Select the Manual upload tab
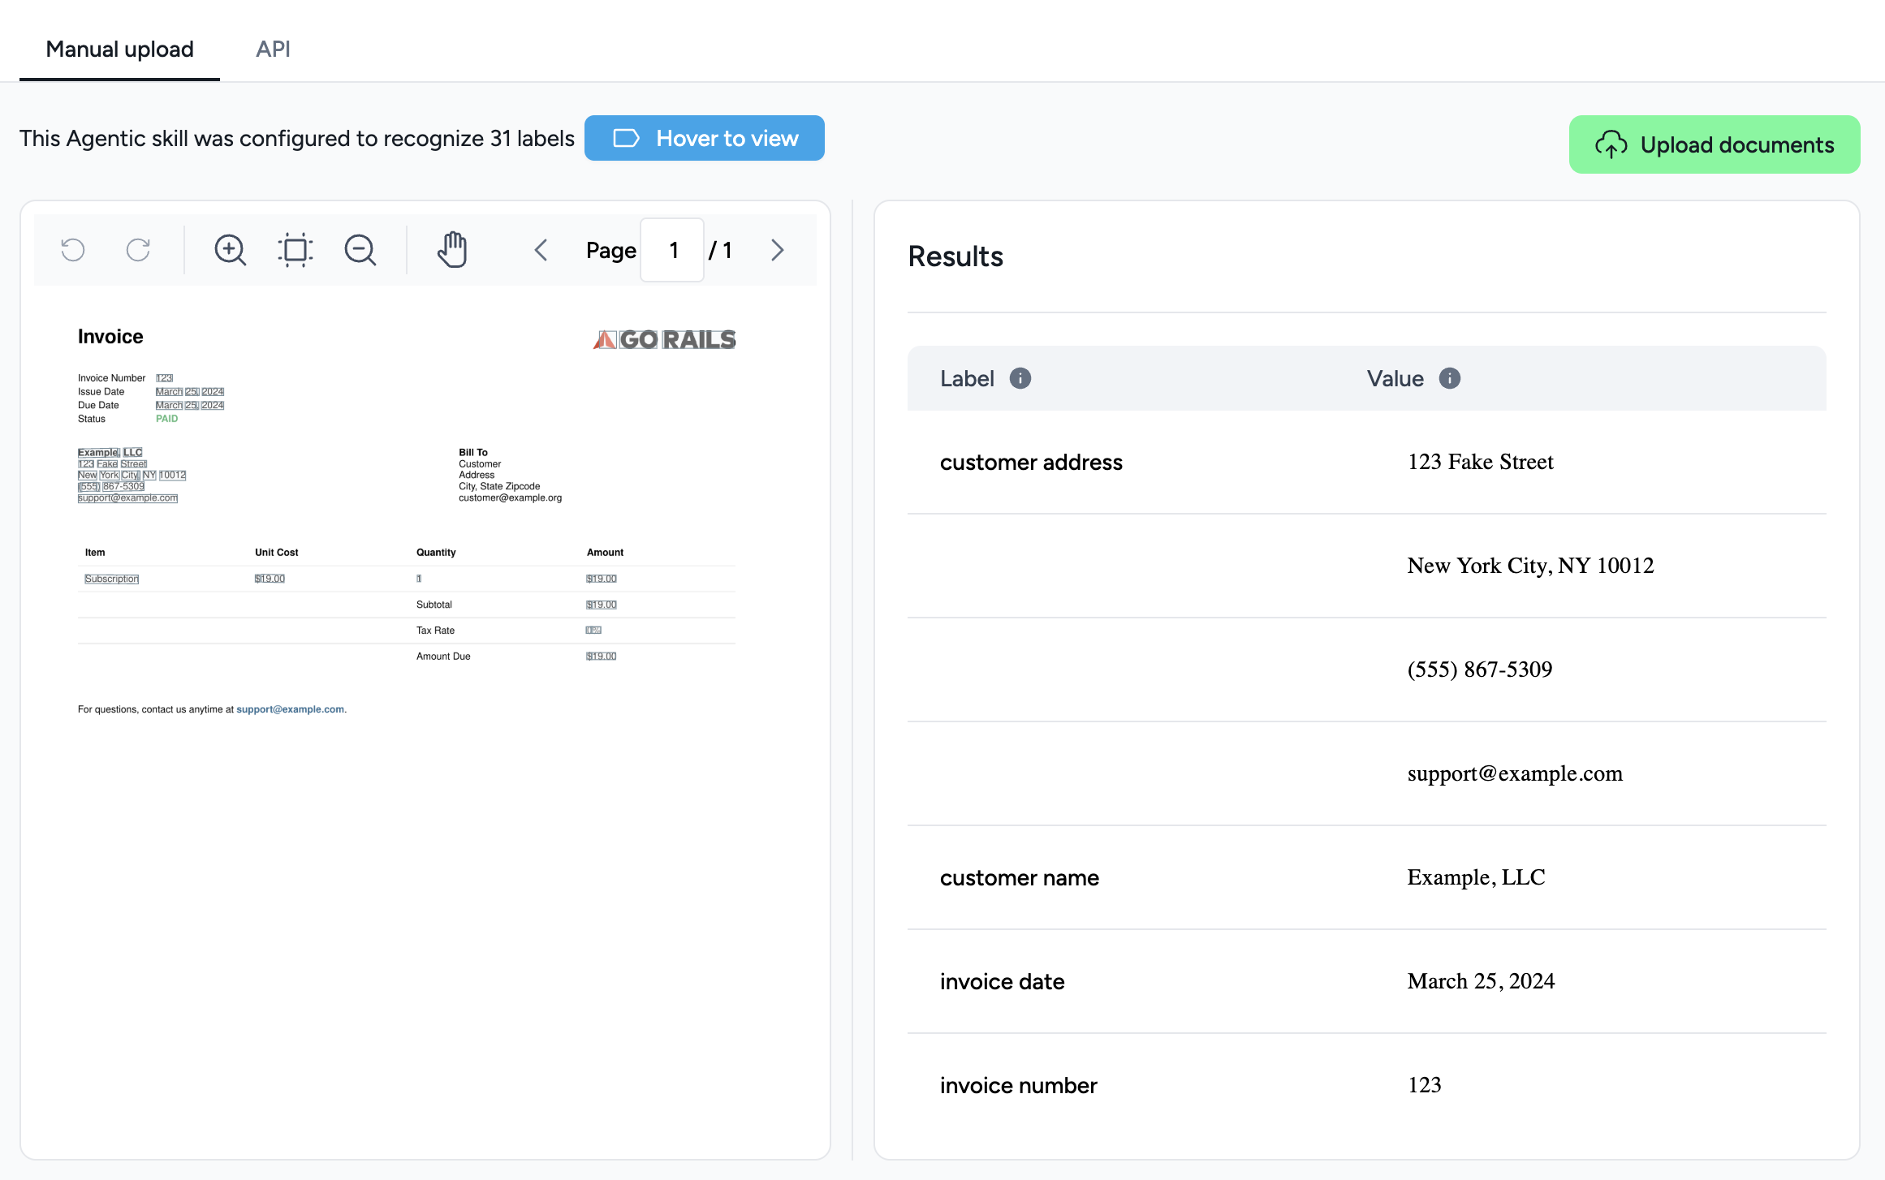The height and width of the screenshot is (1180, 1885). (x=119, y=50)
